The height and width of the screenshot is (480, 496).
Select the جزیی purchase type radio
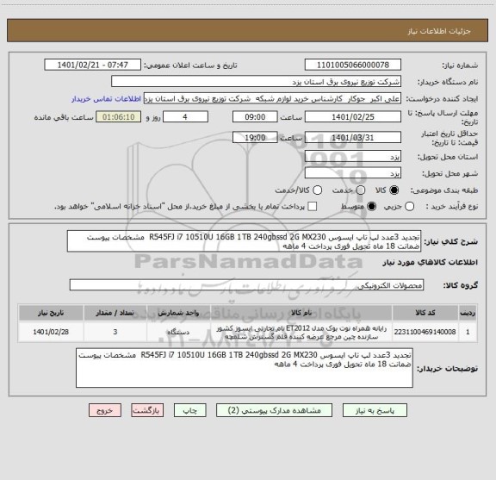409,207
